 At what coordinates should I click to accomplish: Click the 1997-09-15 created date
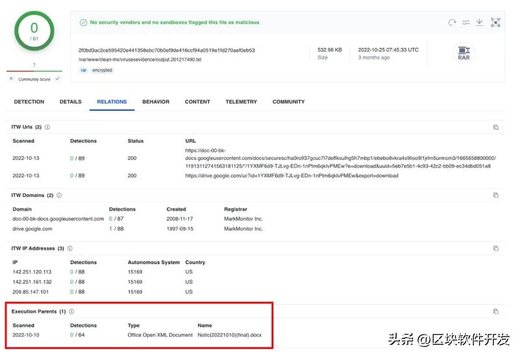pyautogui.click(x=180, y=228)
